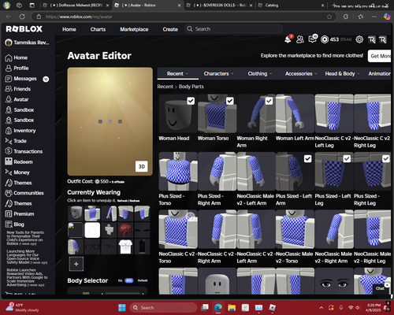Click the Windows taskbar Search box

(163, 308)
